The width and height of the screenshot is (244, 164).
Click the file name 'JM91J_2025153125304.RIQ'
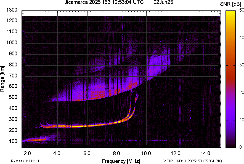pos(198,161)
